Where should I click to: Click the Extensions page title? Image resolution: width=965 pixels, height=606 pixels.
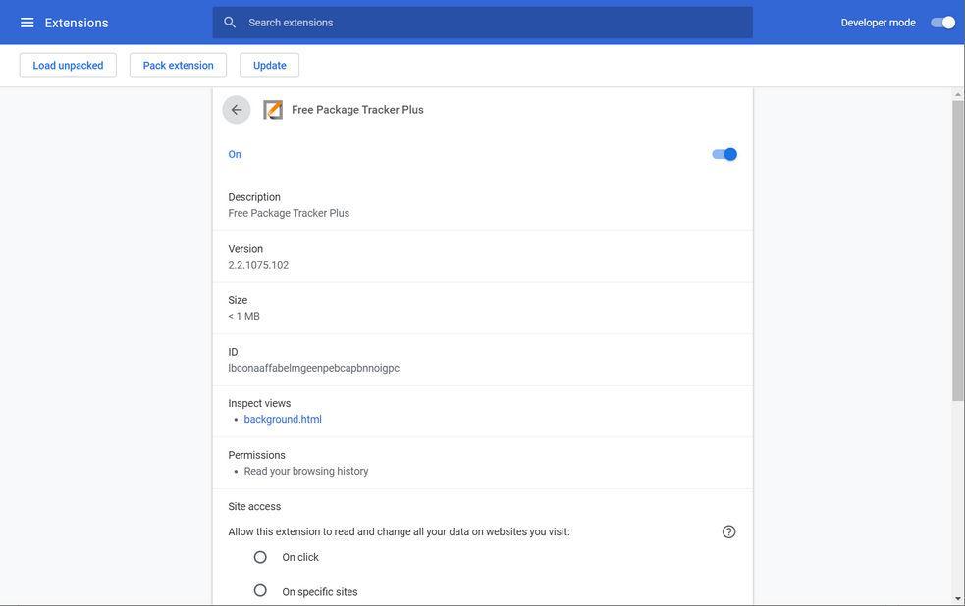point(77,23)
